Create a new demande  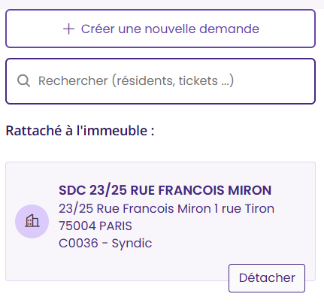160,29
